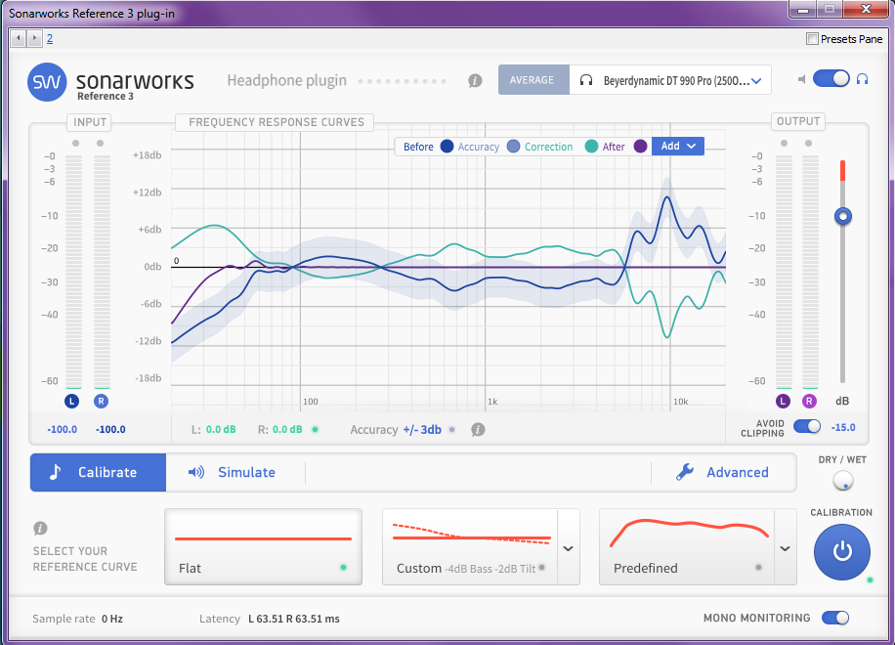This screenshot has height=645, width=895.
Task: Click the wrench icon next to Advanced
Action: (684, 472)
